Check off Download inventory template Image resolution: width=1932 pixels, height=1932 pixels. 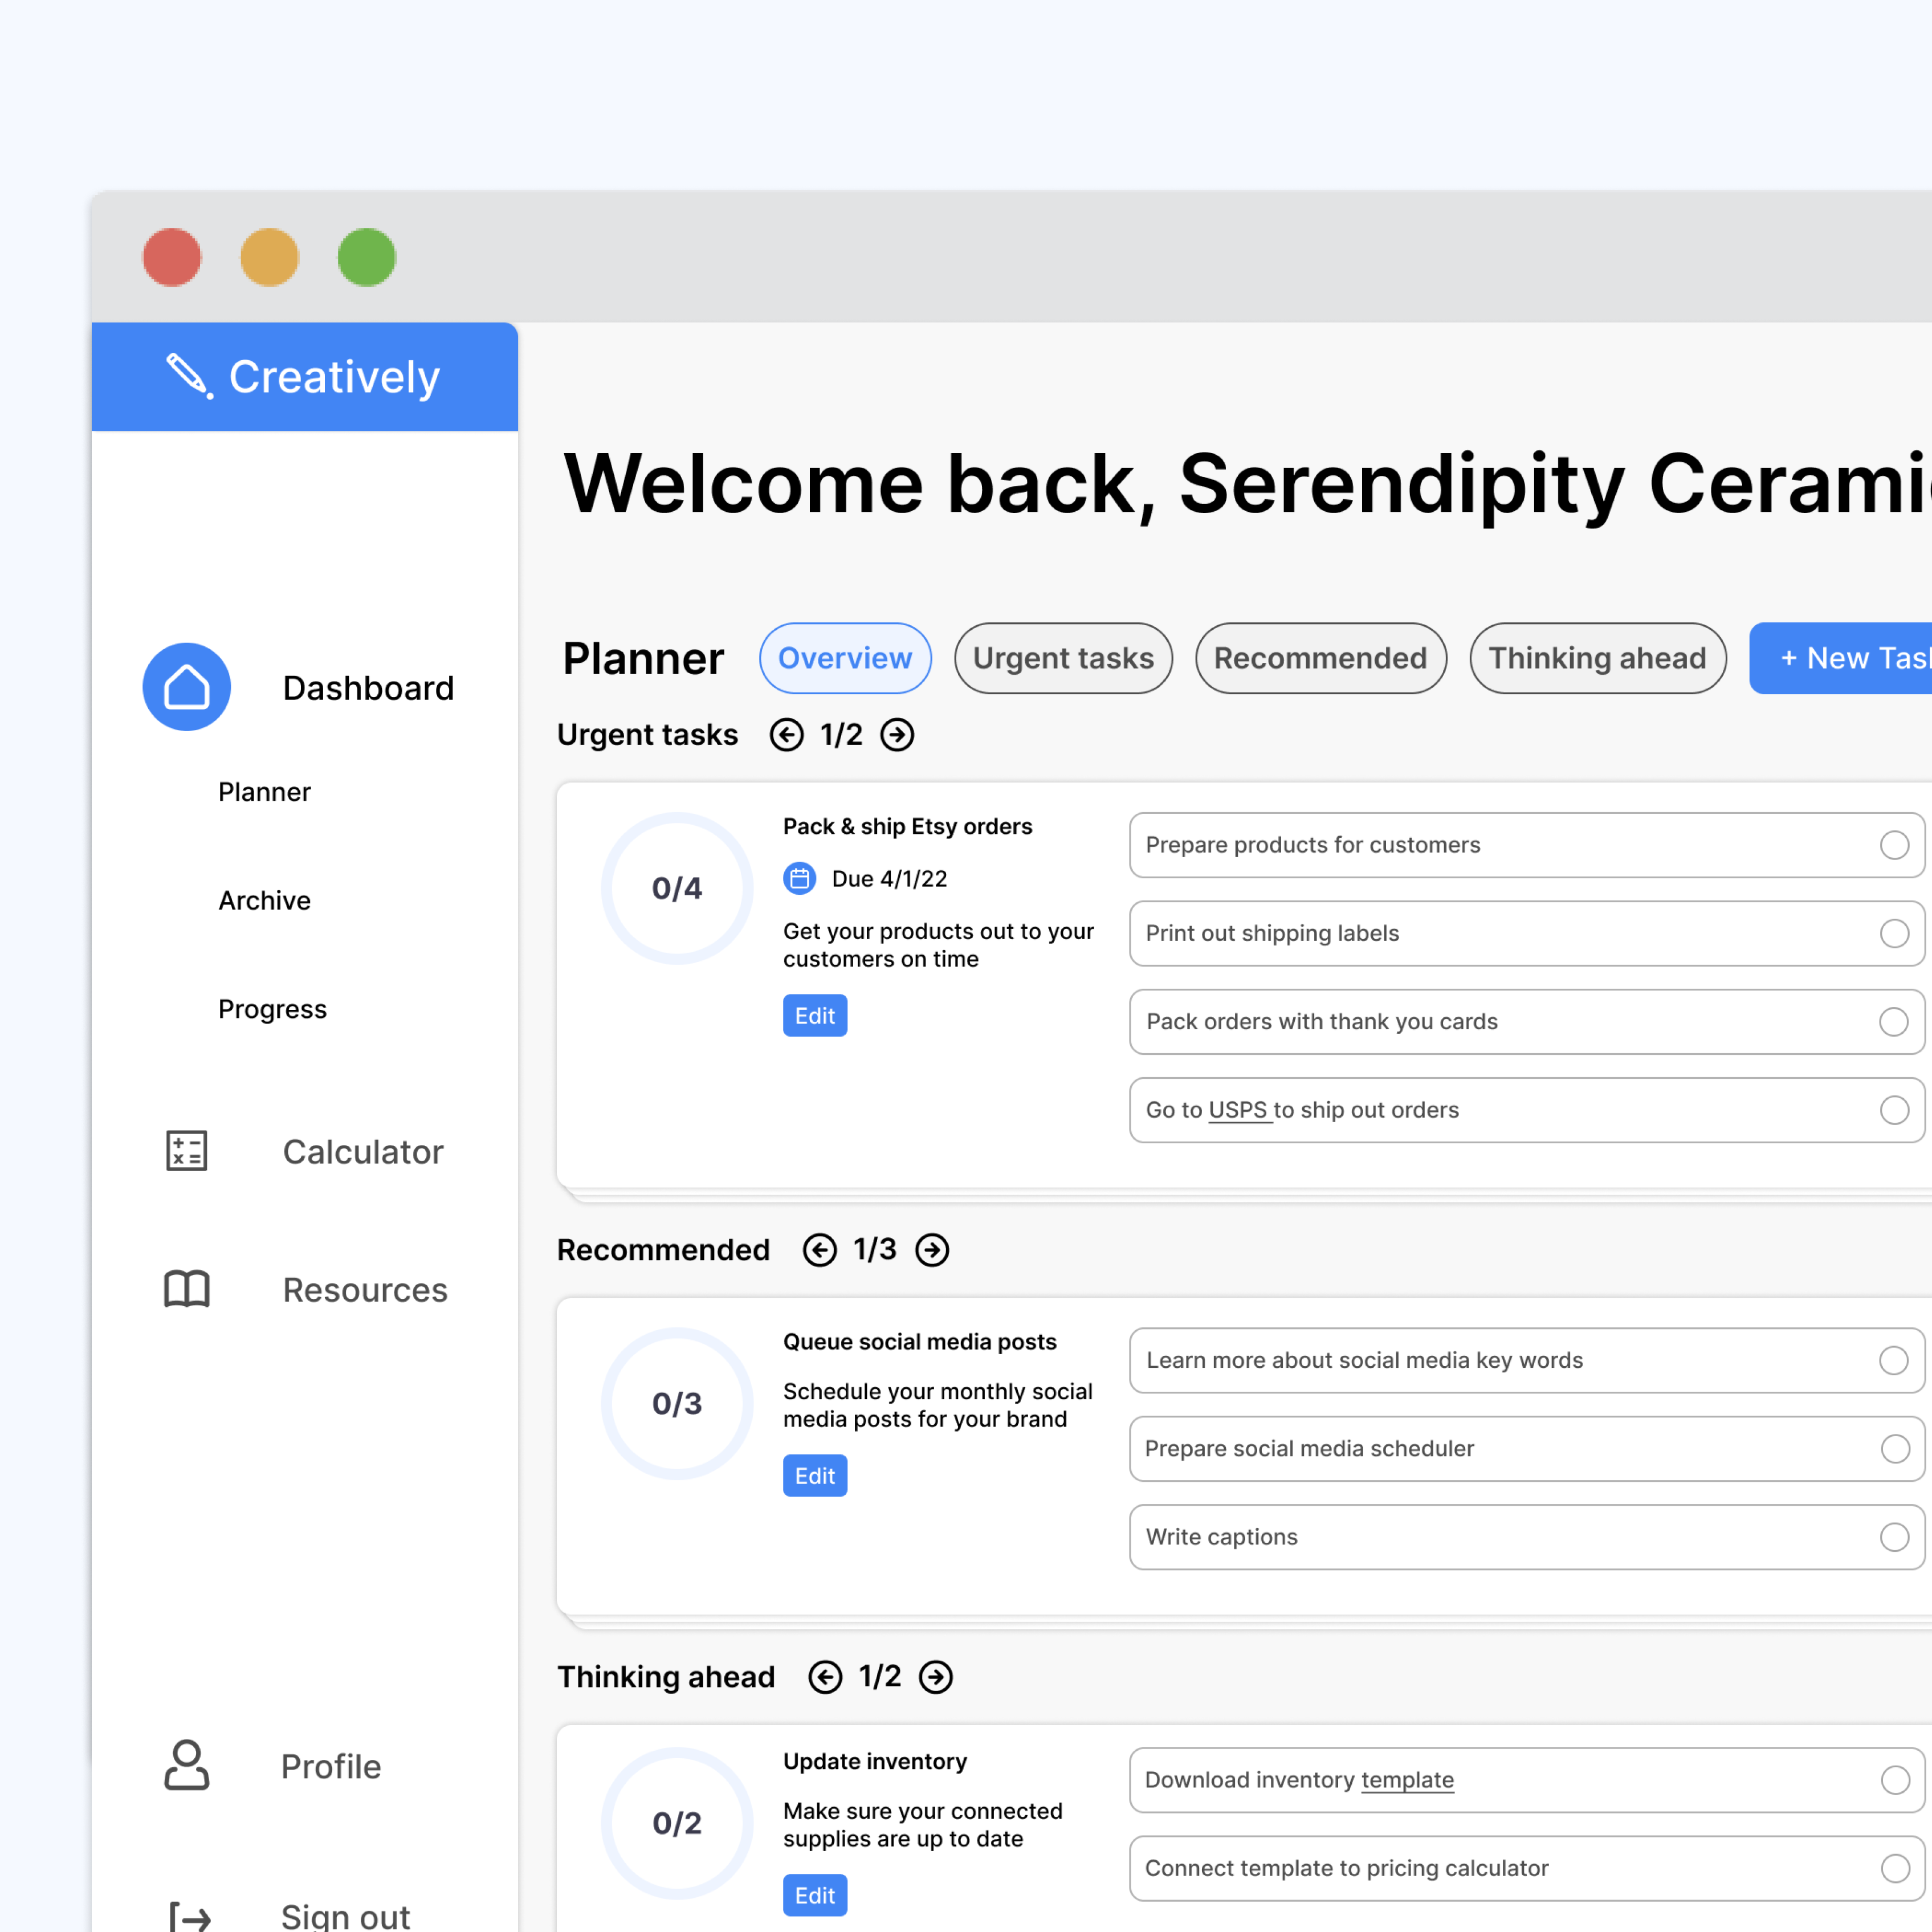tap(1895, 1780)
